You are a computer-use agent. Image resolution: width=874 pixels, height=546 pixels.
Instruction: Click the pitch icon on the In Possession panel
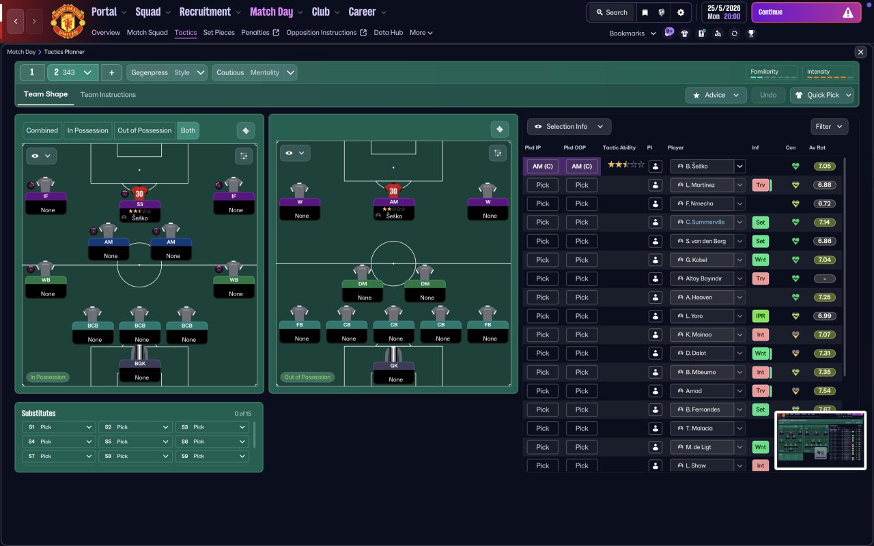coord(246,130)
